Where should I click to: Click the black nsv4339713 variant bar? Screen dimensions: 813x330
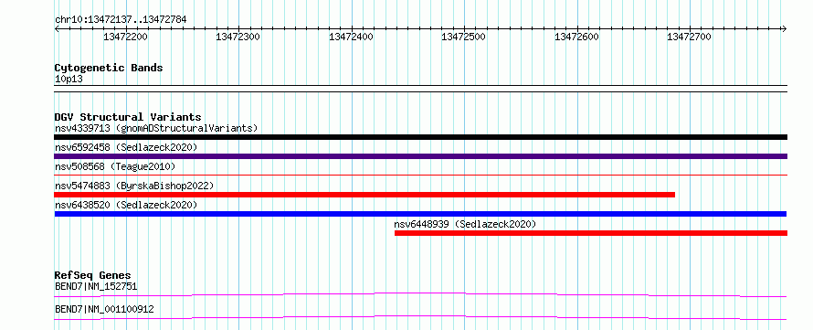(x=420, y=137)
